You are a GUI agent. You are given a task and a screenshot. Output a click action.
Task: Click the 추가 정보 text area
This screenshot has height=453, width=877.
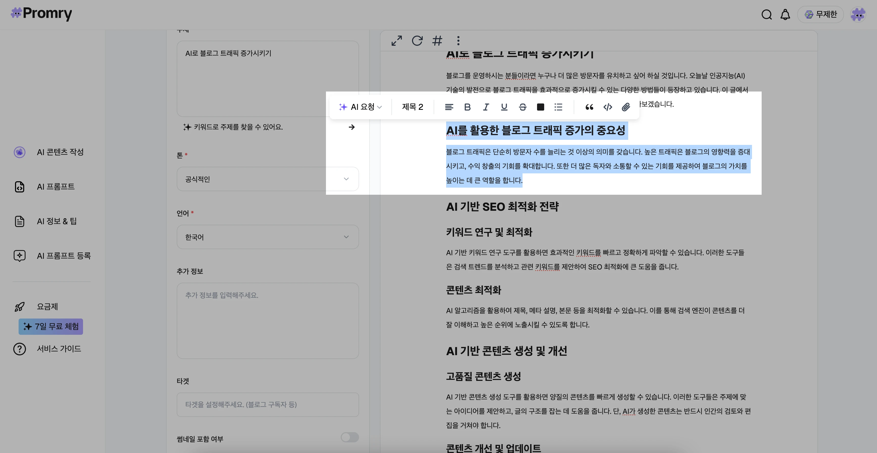pos(268,321)
